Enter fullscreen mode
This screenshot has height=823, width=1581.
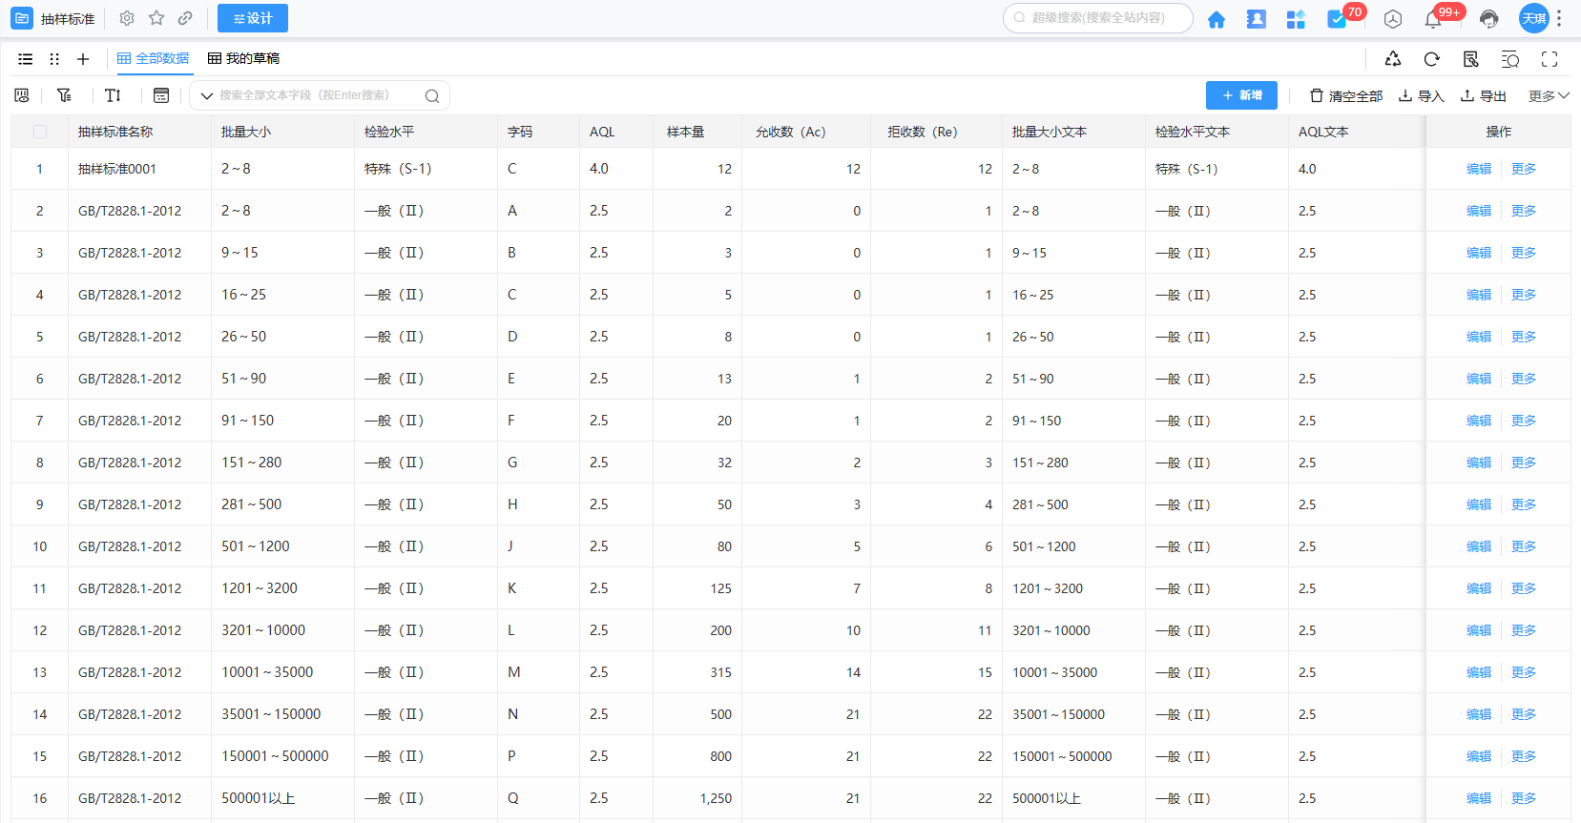(1550, 59)
